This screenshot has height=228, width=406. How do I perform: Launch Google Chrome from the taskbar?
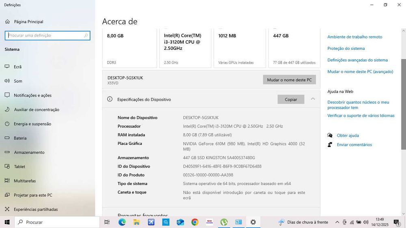[195, 222]
